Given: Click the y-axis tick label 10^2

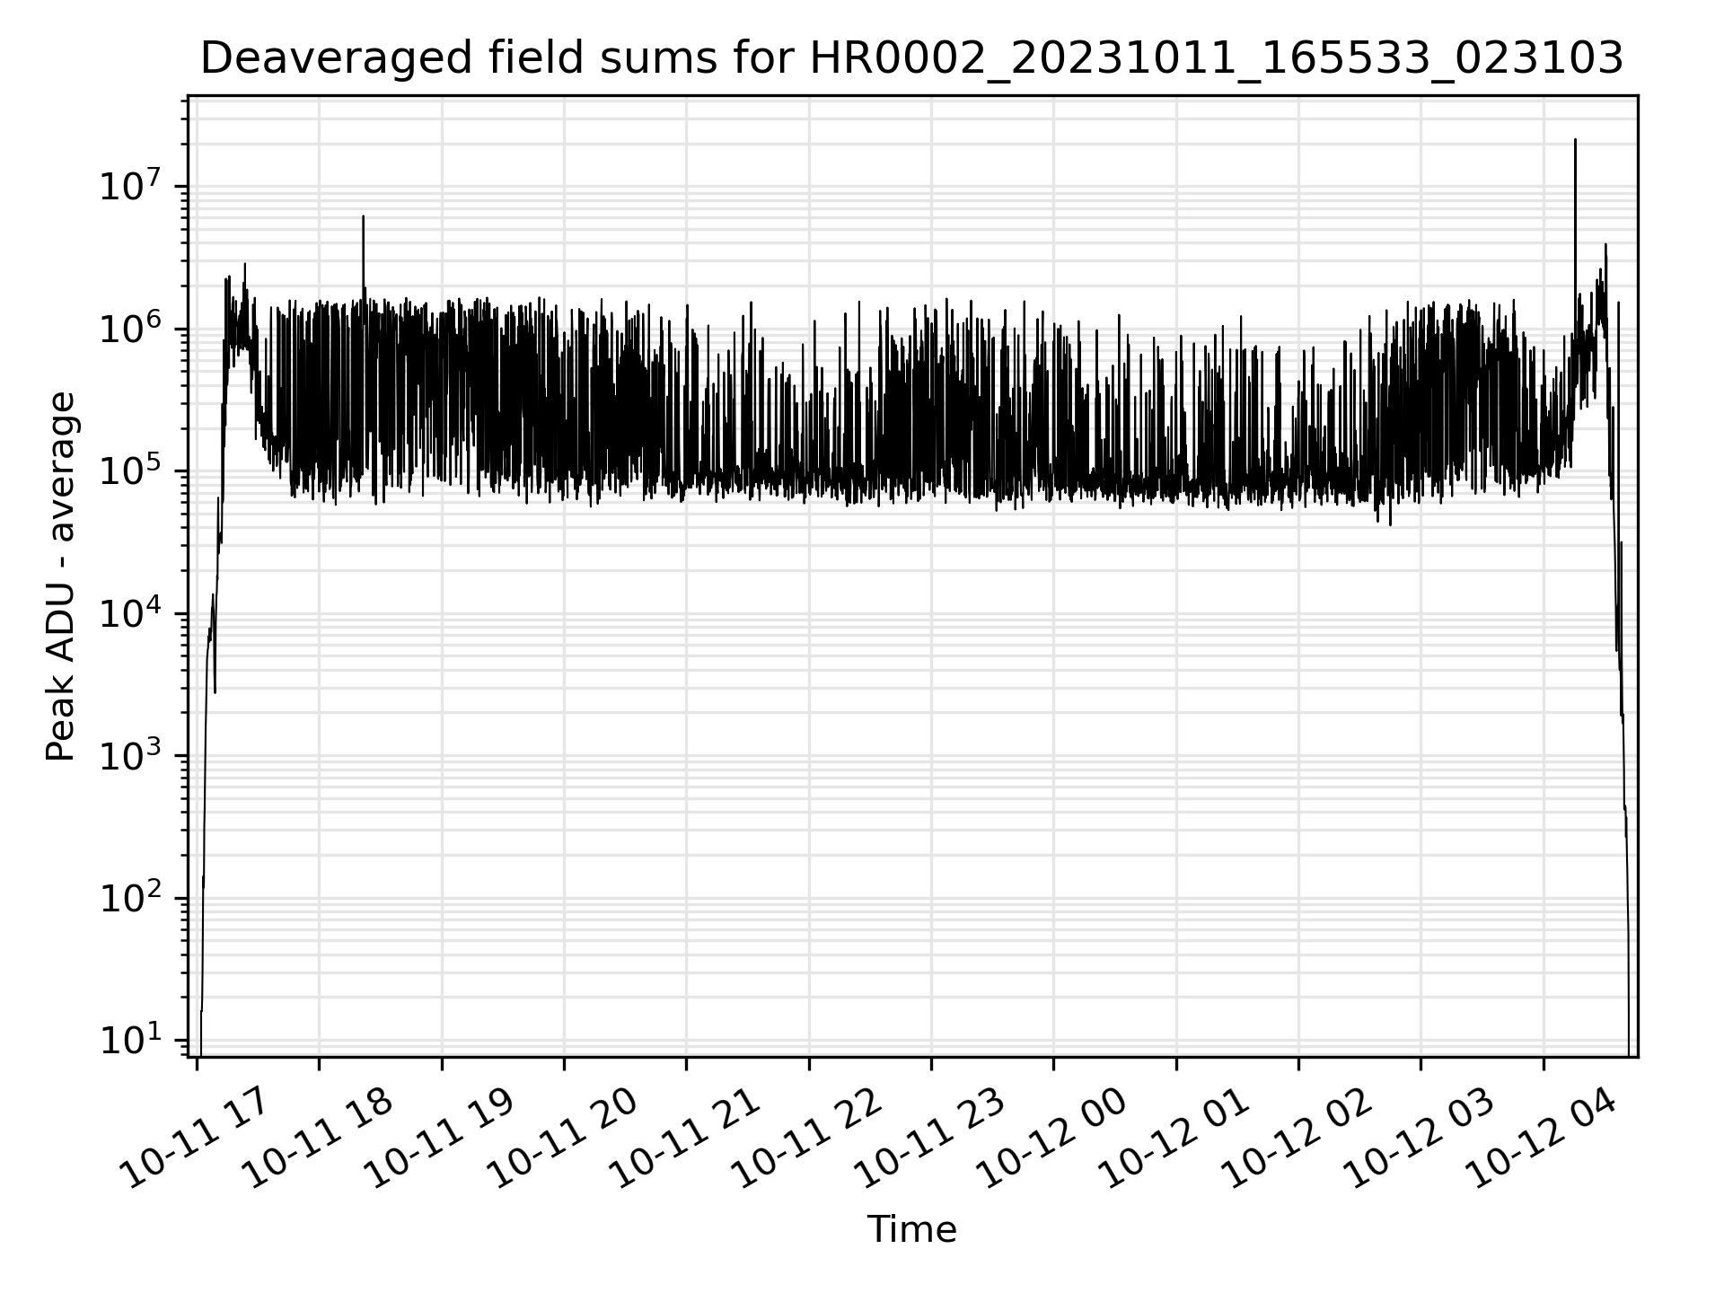Looking at the screenshot, I should tap(130, 896).
